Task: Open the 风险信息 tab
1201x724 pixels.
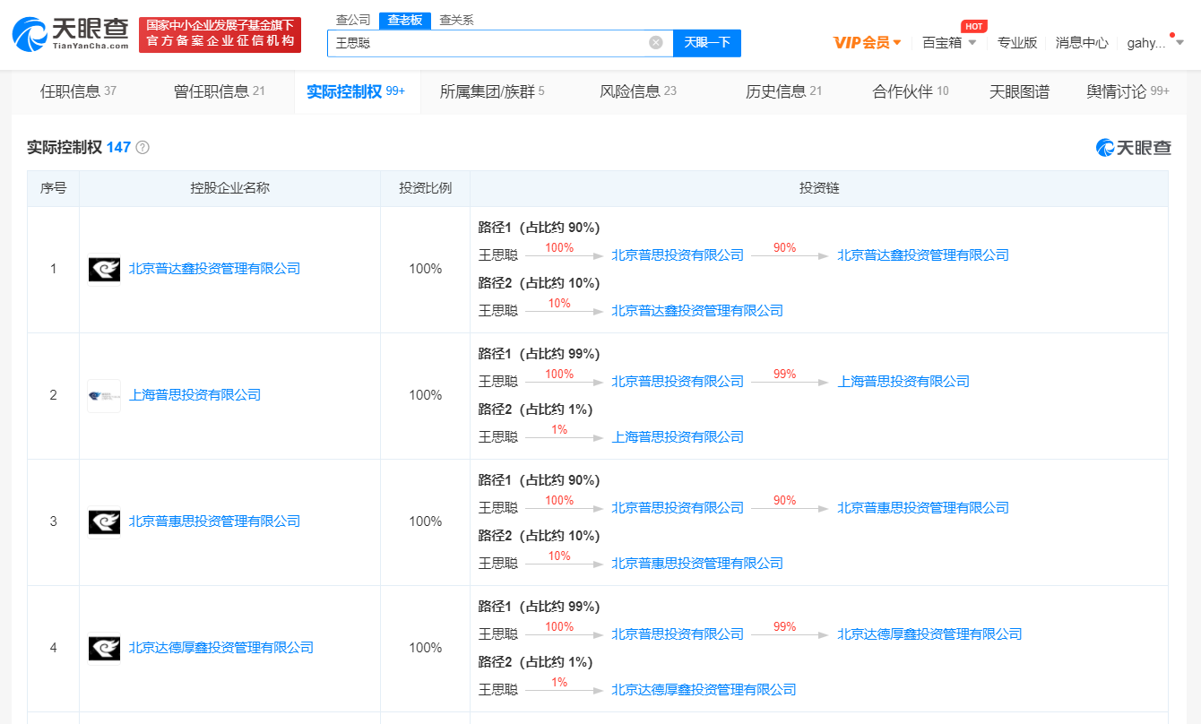Action: tap(637, 91)
